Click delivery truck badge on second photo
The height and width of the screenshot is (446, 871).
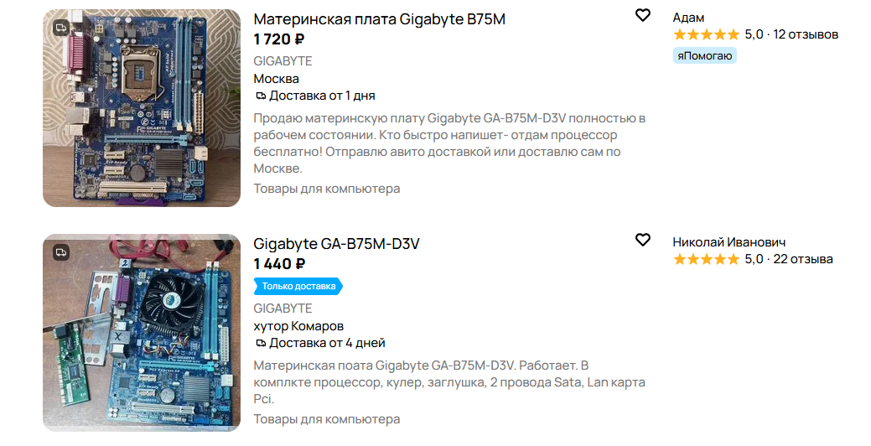(61, 252)
